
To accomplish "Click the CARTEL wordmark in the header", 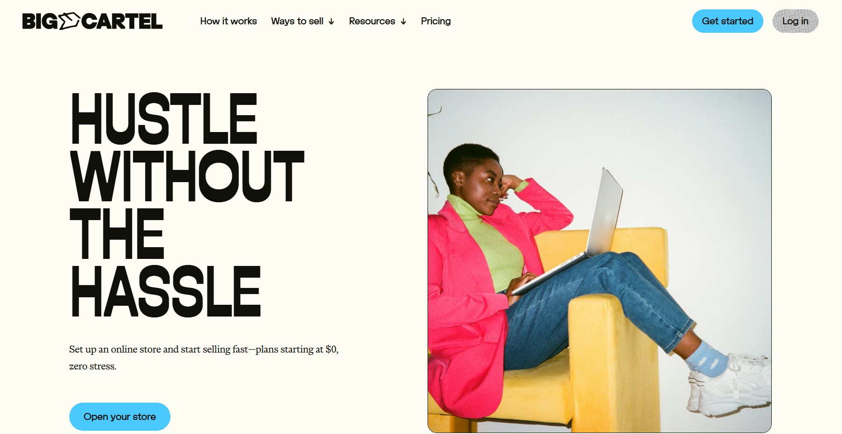I will tap(122, 22).
